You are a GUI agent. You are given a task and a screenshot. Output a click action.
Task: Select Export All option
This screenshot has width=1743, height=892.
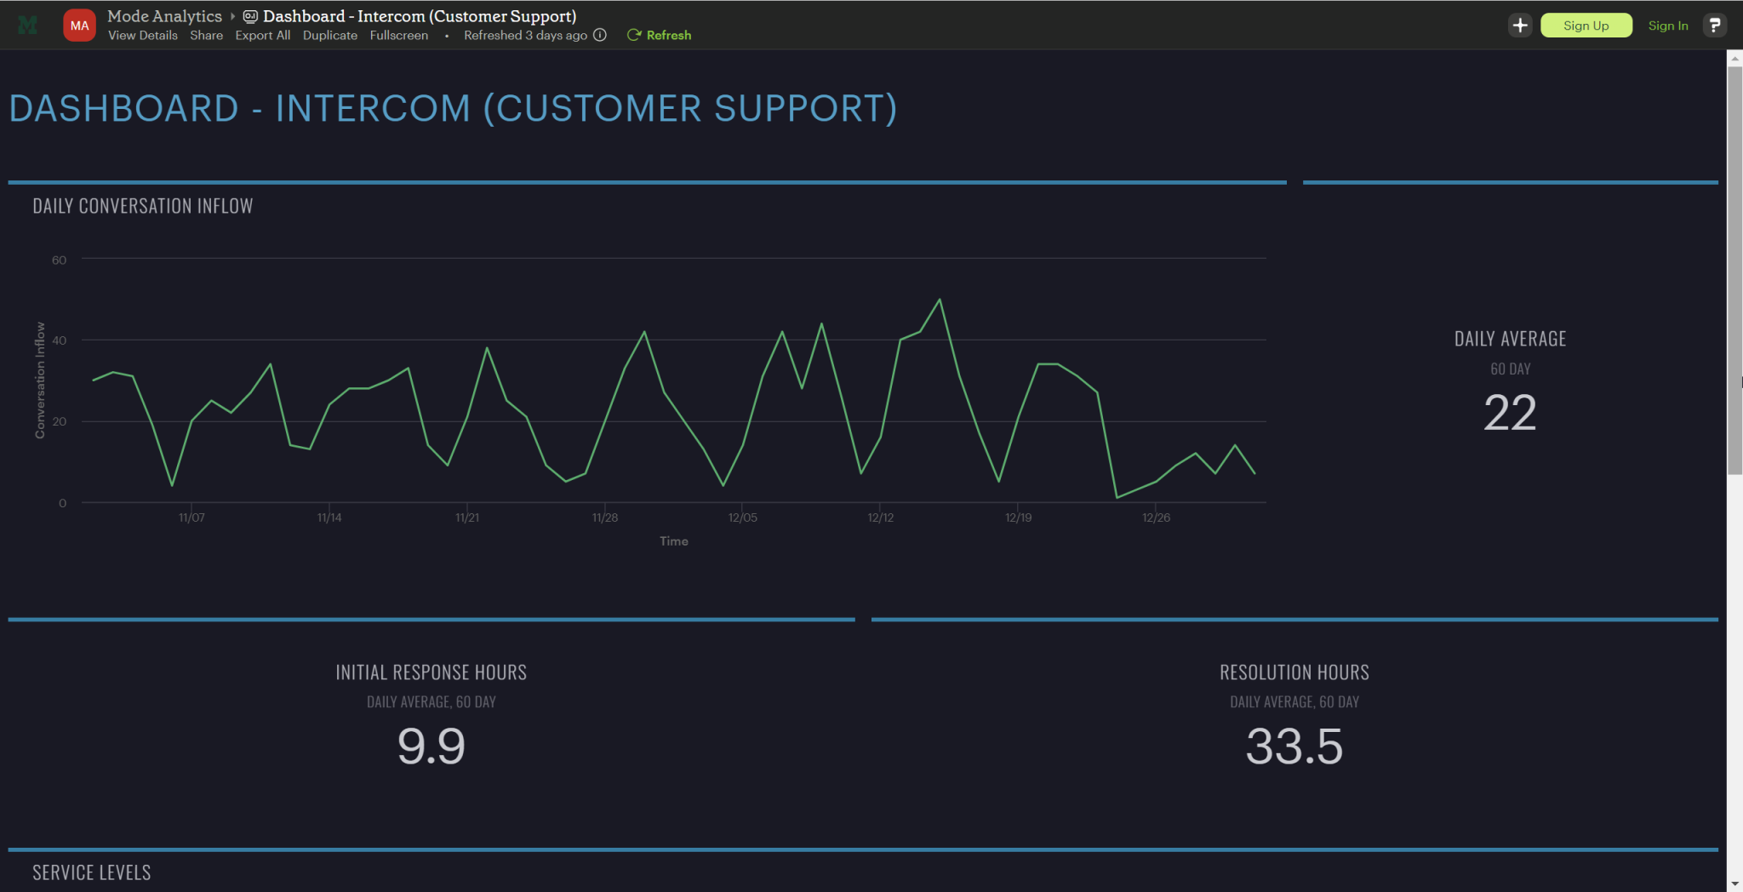tap(262, 35)
